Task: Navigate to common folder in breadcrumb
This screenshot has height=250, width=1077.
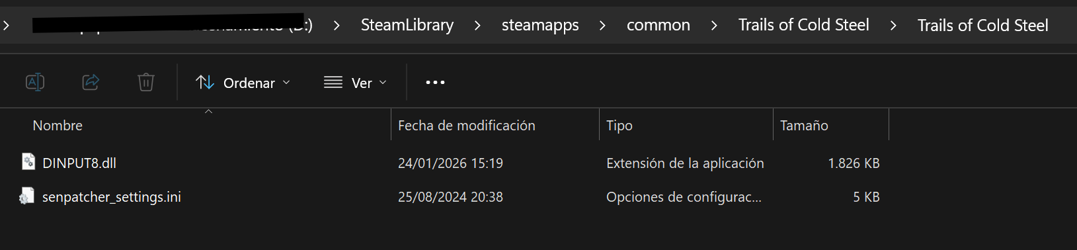Action: pos(658,25)
